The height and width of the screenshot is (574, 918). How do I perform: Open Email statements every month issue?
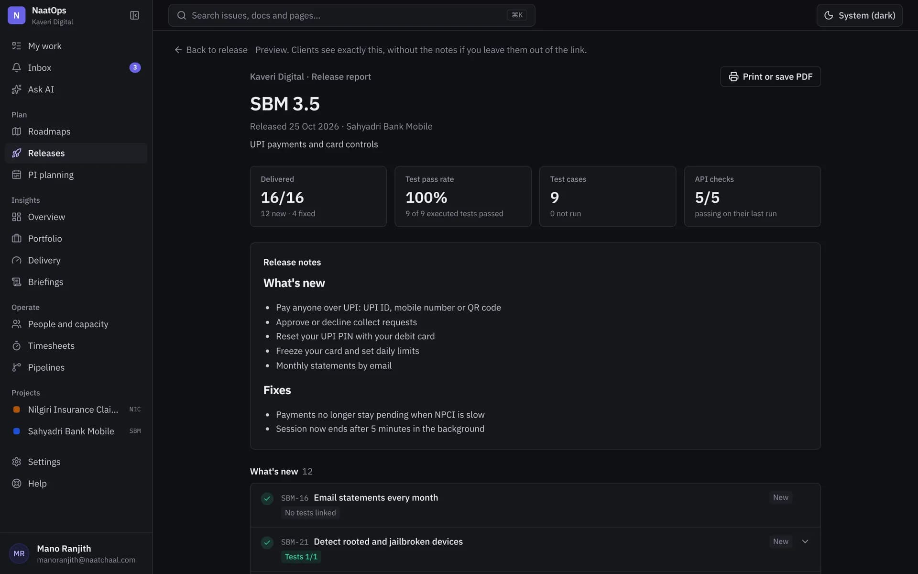[376, 497]
